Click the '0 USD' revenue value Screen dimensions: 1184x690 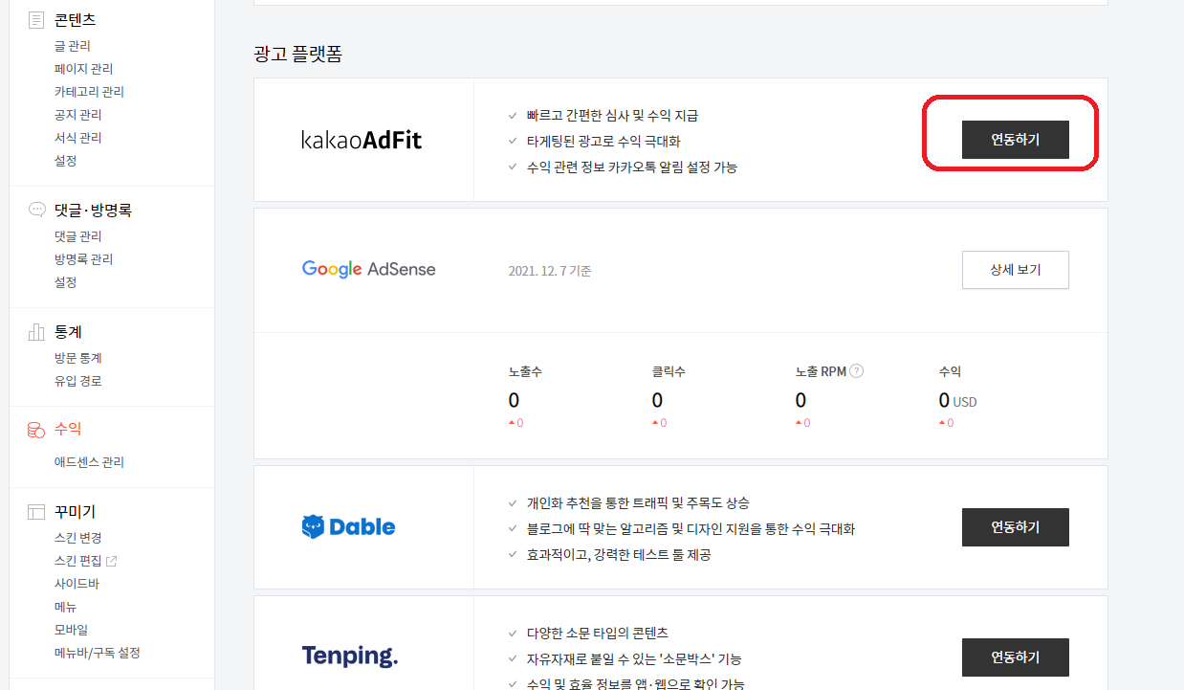pyautogui.click(x=957, y=400)
